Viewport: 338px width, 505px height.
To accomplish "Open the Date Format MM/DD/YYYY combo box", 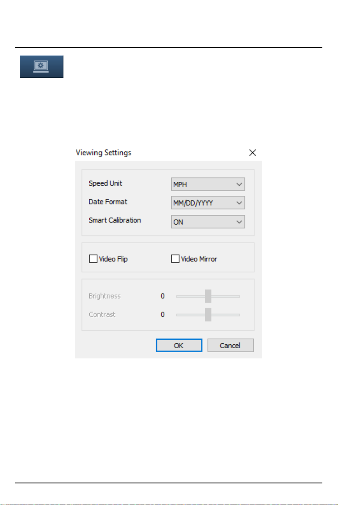I will pyautogui.click(x=208, y=203).
